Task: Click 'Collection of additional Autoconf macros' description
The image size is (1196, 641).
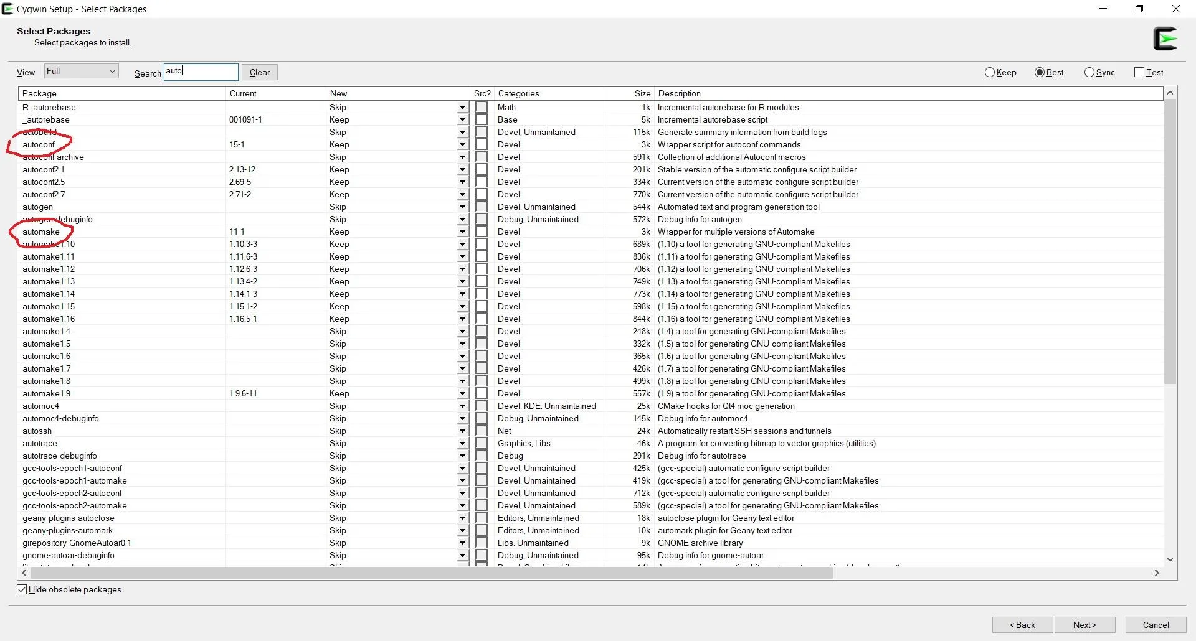Action: [x=732, y=157]
